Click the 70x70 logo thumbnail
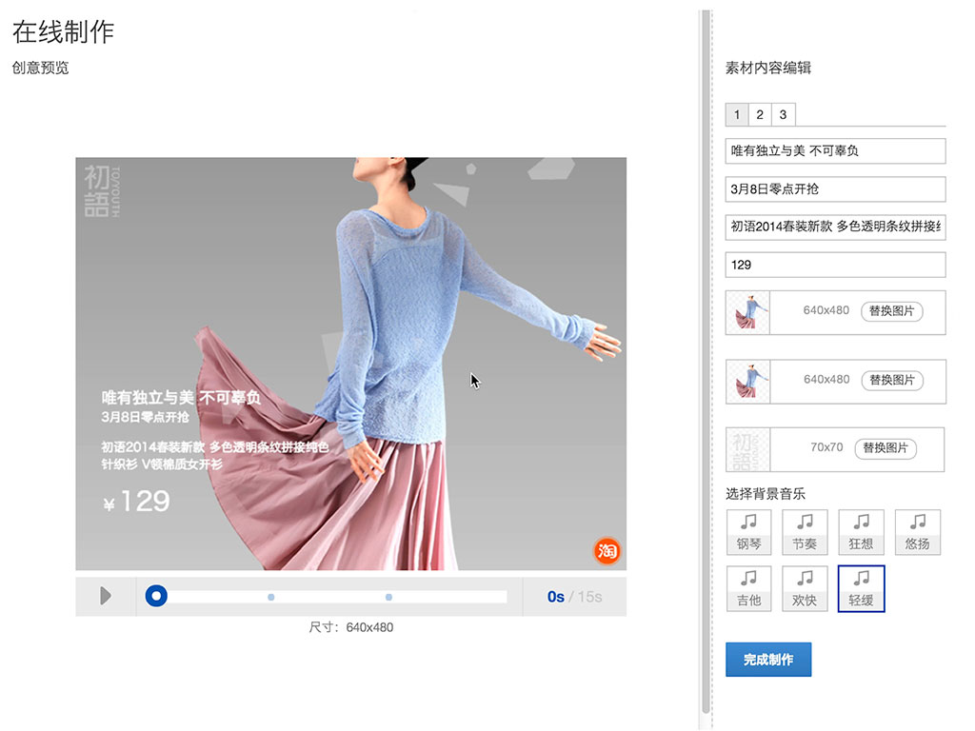This screenshot has width=975, height=731. [x=747, y=449]
